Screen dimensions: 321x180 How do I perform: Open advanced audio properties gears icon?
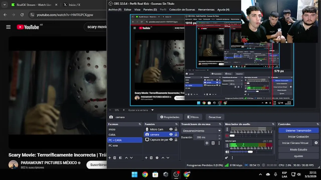pyautogui.click(x=226, y=158)
